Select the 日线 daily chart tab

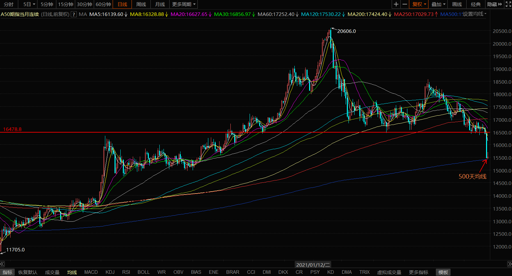122,4
